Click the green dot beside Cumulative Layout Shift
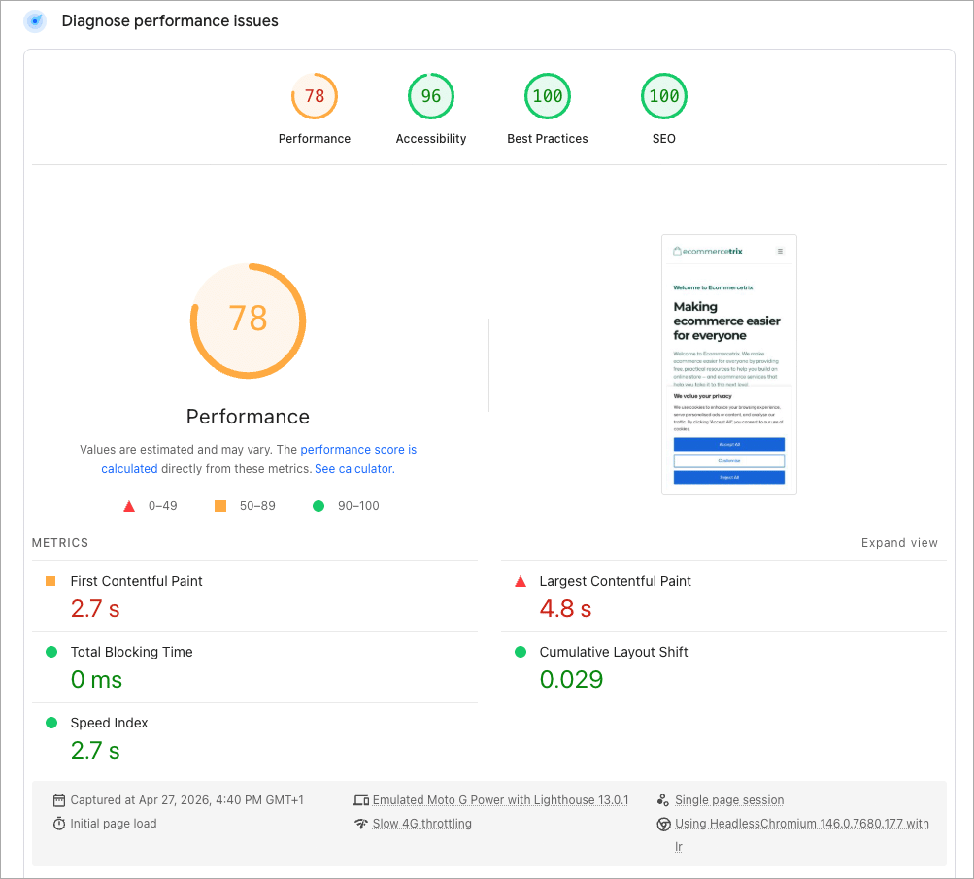This screenshot has width=974, height=879. pos(521,652)
